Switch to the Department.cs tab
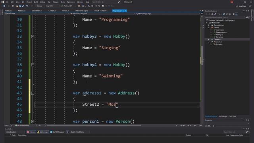This screenshot has height=143, width=254. pos(37,11)
